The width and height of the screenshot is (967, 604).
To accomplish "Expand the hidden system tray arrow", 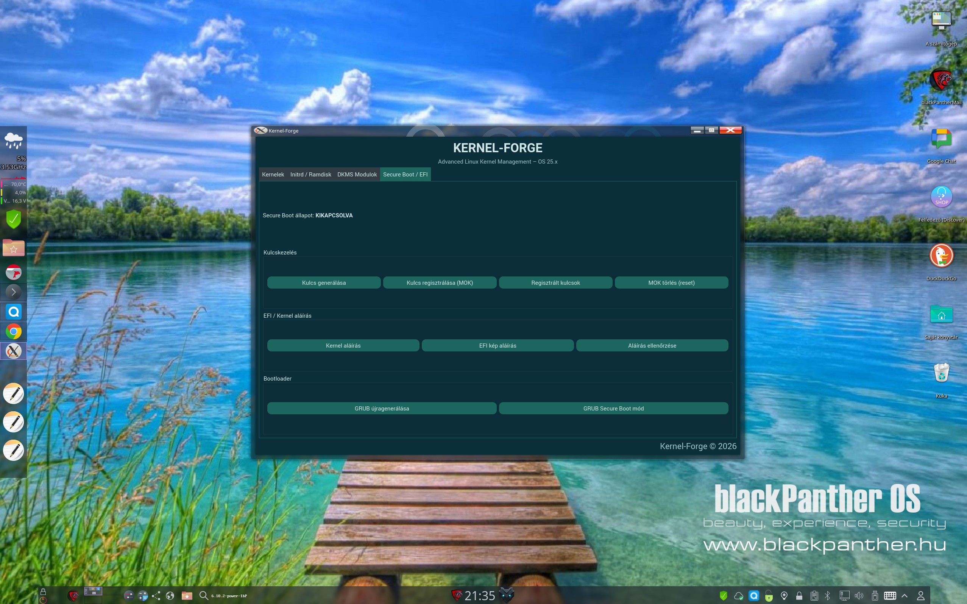I will click(905, 596).
